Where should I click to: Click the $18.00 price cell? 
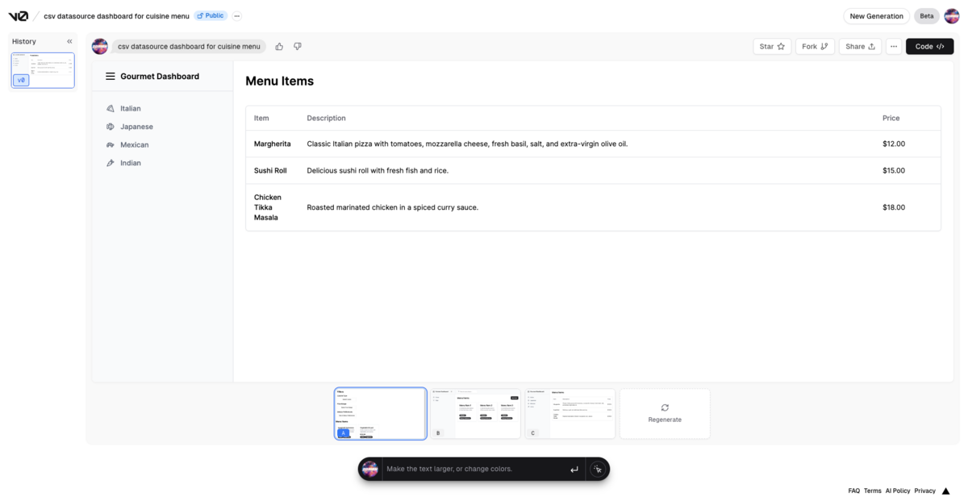coord(894,207)
